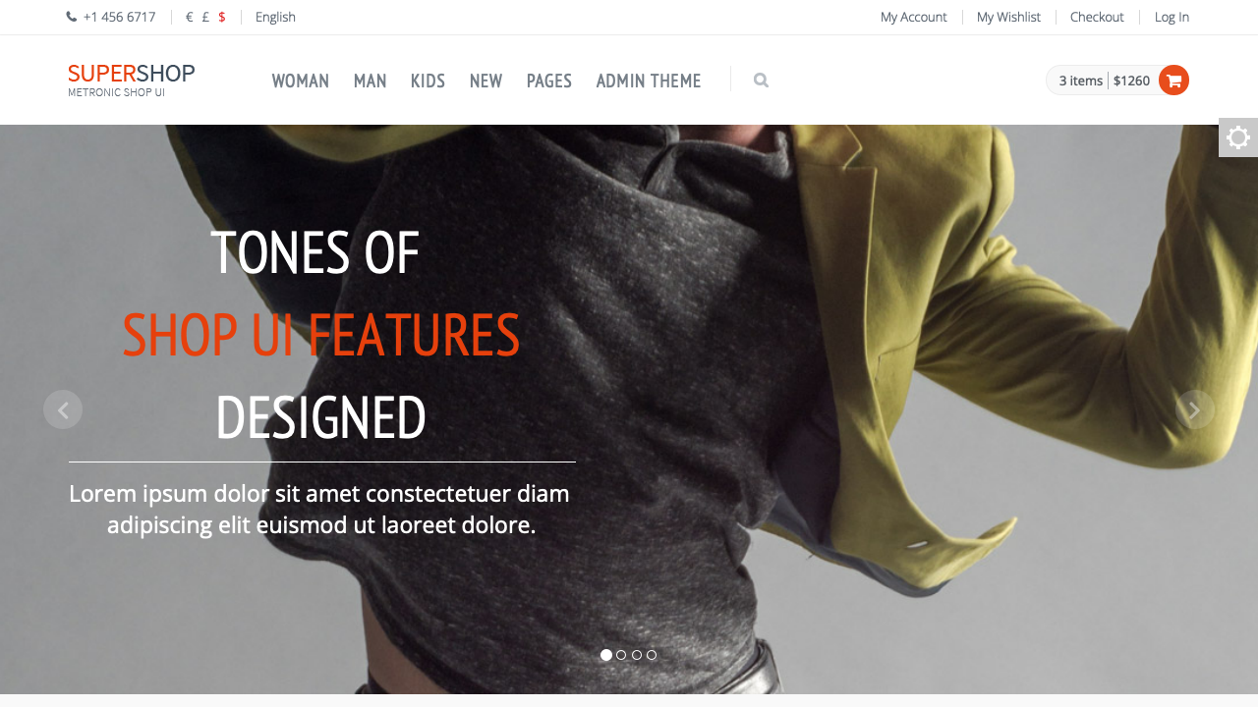Open the orange shopping cart icon
The image size is (1258, 707).
(1173, 81)
